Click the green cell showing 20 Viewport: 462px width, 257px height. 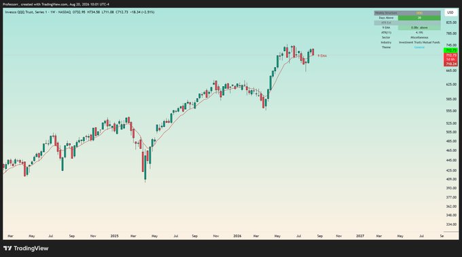pos(419,18)
